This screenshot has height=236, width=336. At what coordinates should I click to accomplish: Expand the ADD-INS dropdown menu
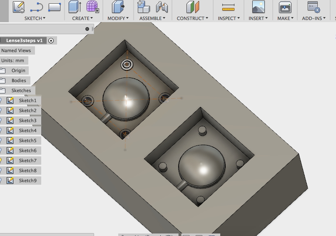pyautogui.click(x=314, y=18)
